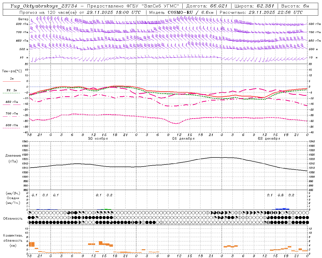Screen dimensions: 322x258
Task: Click the Рассчитано 22:56 UTC timestamp
Action: 261,12
